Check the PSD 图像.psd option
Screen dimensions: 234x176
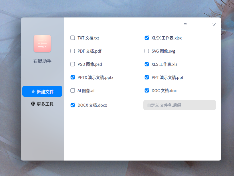[x=73, y=64]
